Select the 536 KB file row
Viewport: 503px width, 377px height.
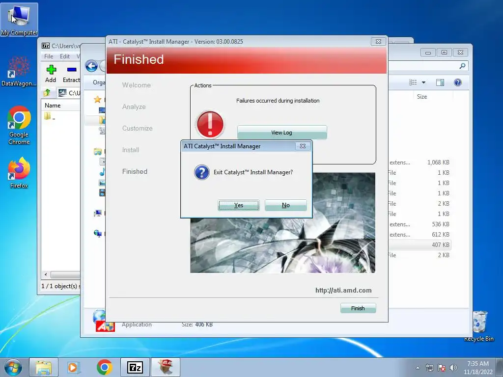click(419, 224)
